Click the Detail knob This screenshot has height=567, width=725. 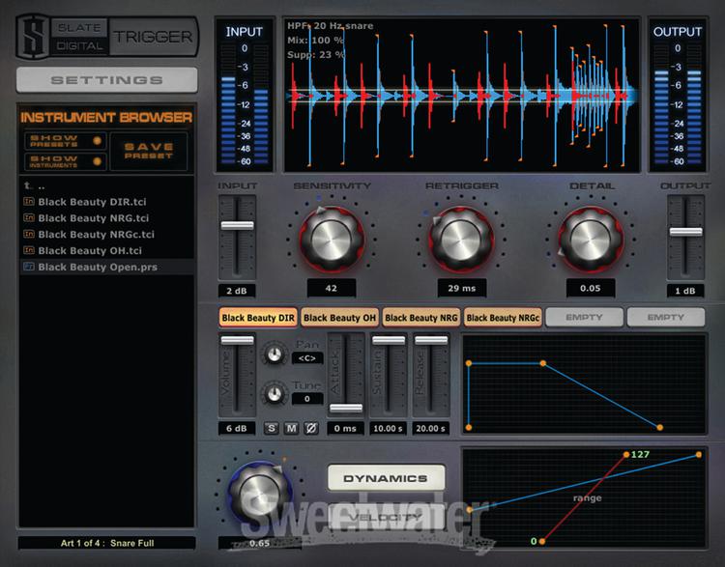(x=592, y=240)
